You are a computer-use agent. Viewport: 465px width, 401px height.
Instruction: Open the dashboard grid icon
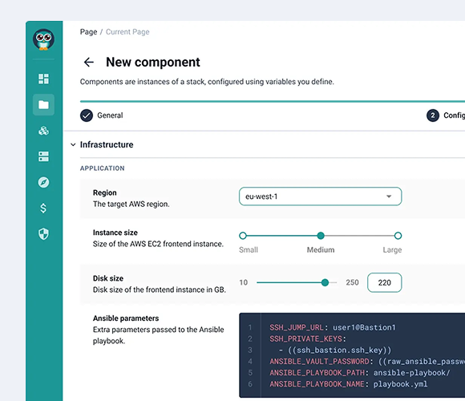click(x=43, y=79)
